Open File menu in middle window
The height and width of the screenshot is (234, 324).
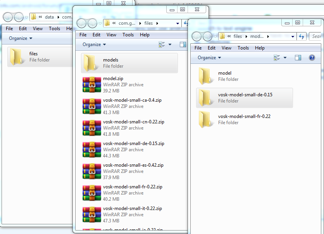[x=83, y=35]
